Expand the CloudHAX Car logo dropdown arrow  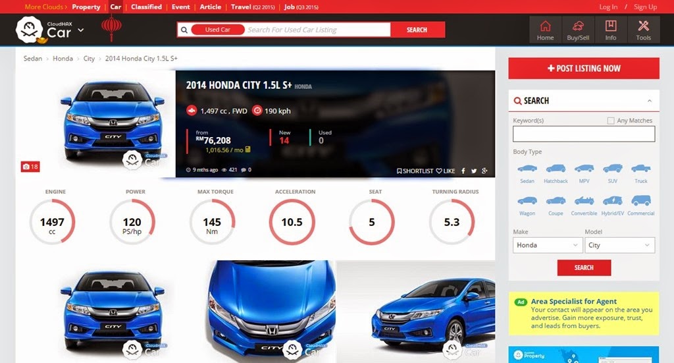80,30
